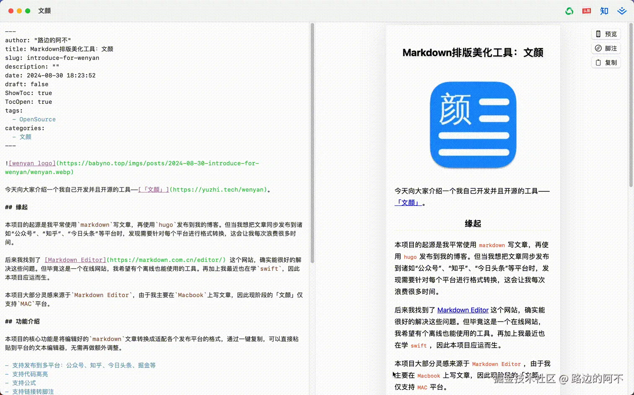634x395 pixels.
Task: Click the Wenyan app logo image in preview
Action: pos(473,125)
